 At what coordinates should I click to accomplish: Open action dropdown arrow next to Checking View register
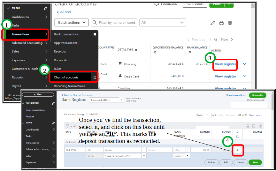(x=244, y=64)
